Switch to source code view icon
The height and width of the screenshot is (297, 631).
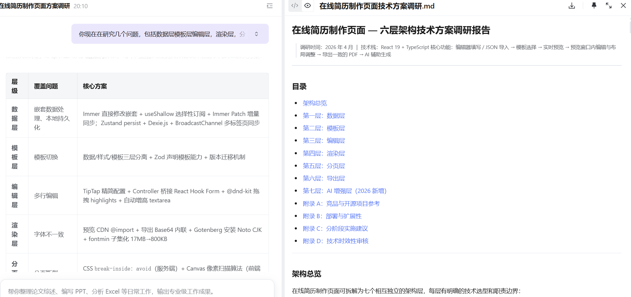click(295, 6)
